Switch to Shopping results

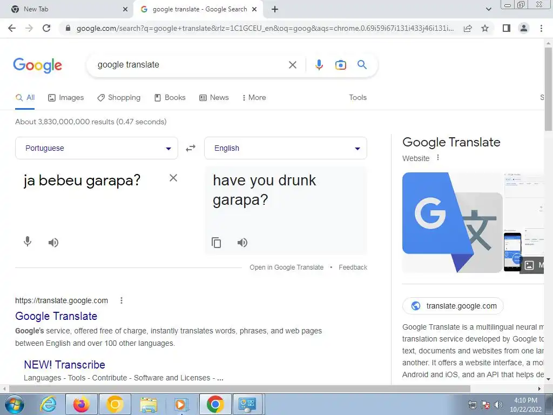click(x=119, y=98)
